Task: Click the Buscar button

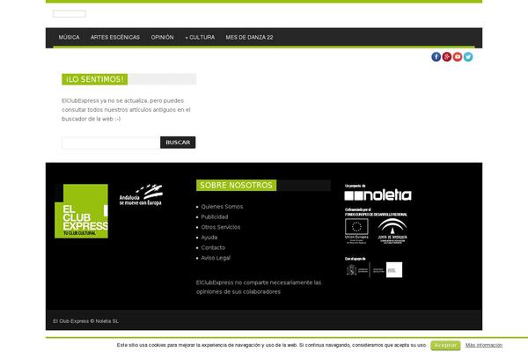Action: click(x=178, y=143)
